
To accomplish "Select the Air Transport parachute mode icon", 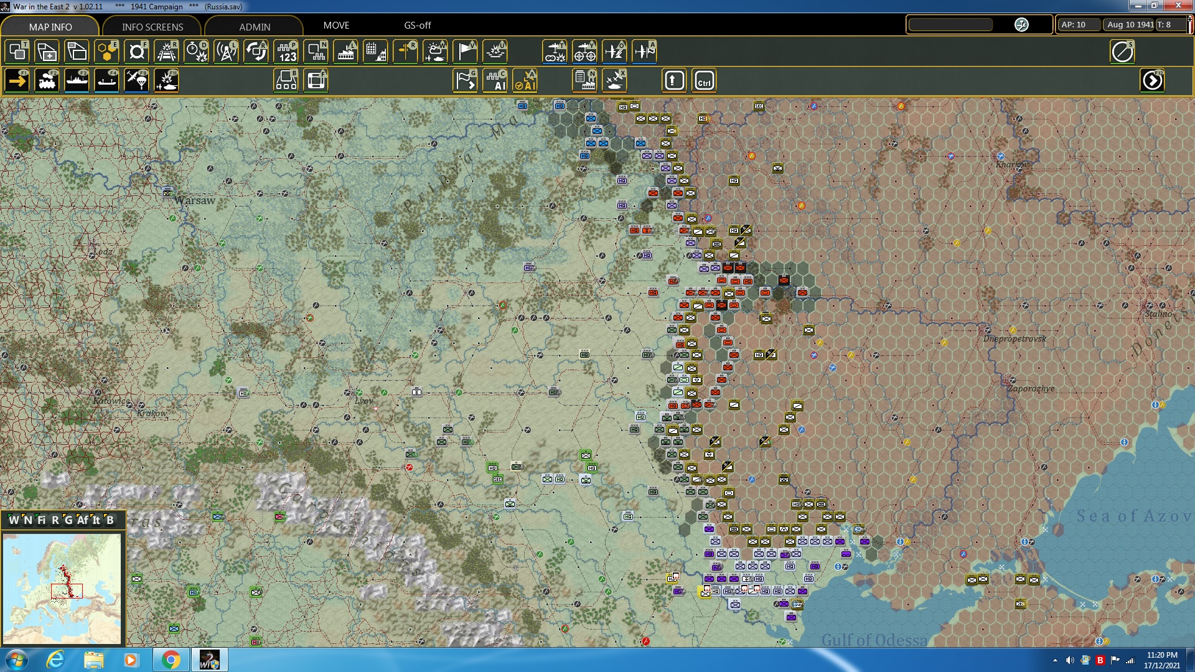I will pyautogui.click(x=136, y=80).
